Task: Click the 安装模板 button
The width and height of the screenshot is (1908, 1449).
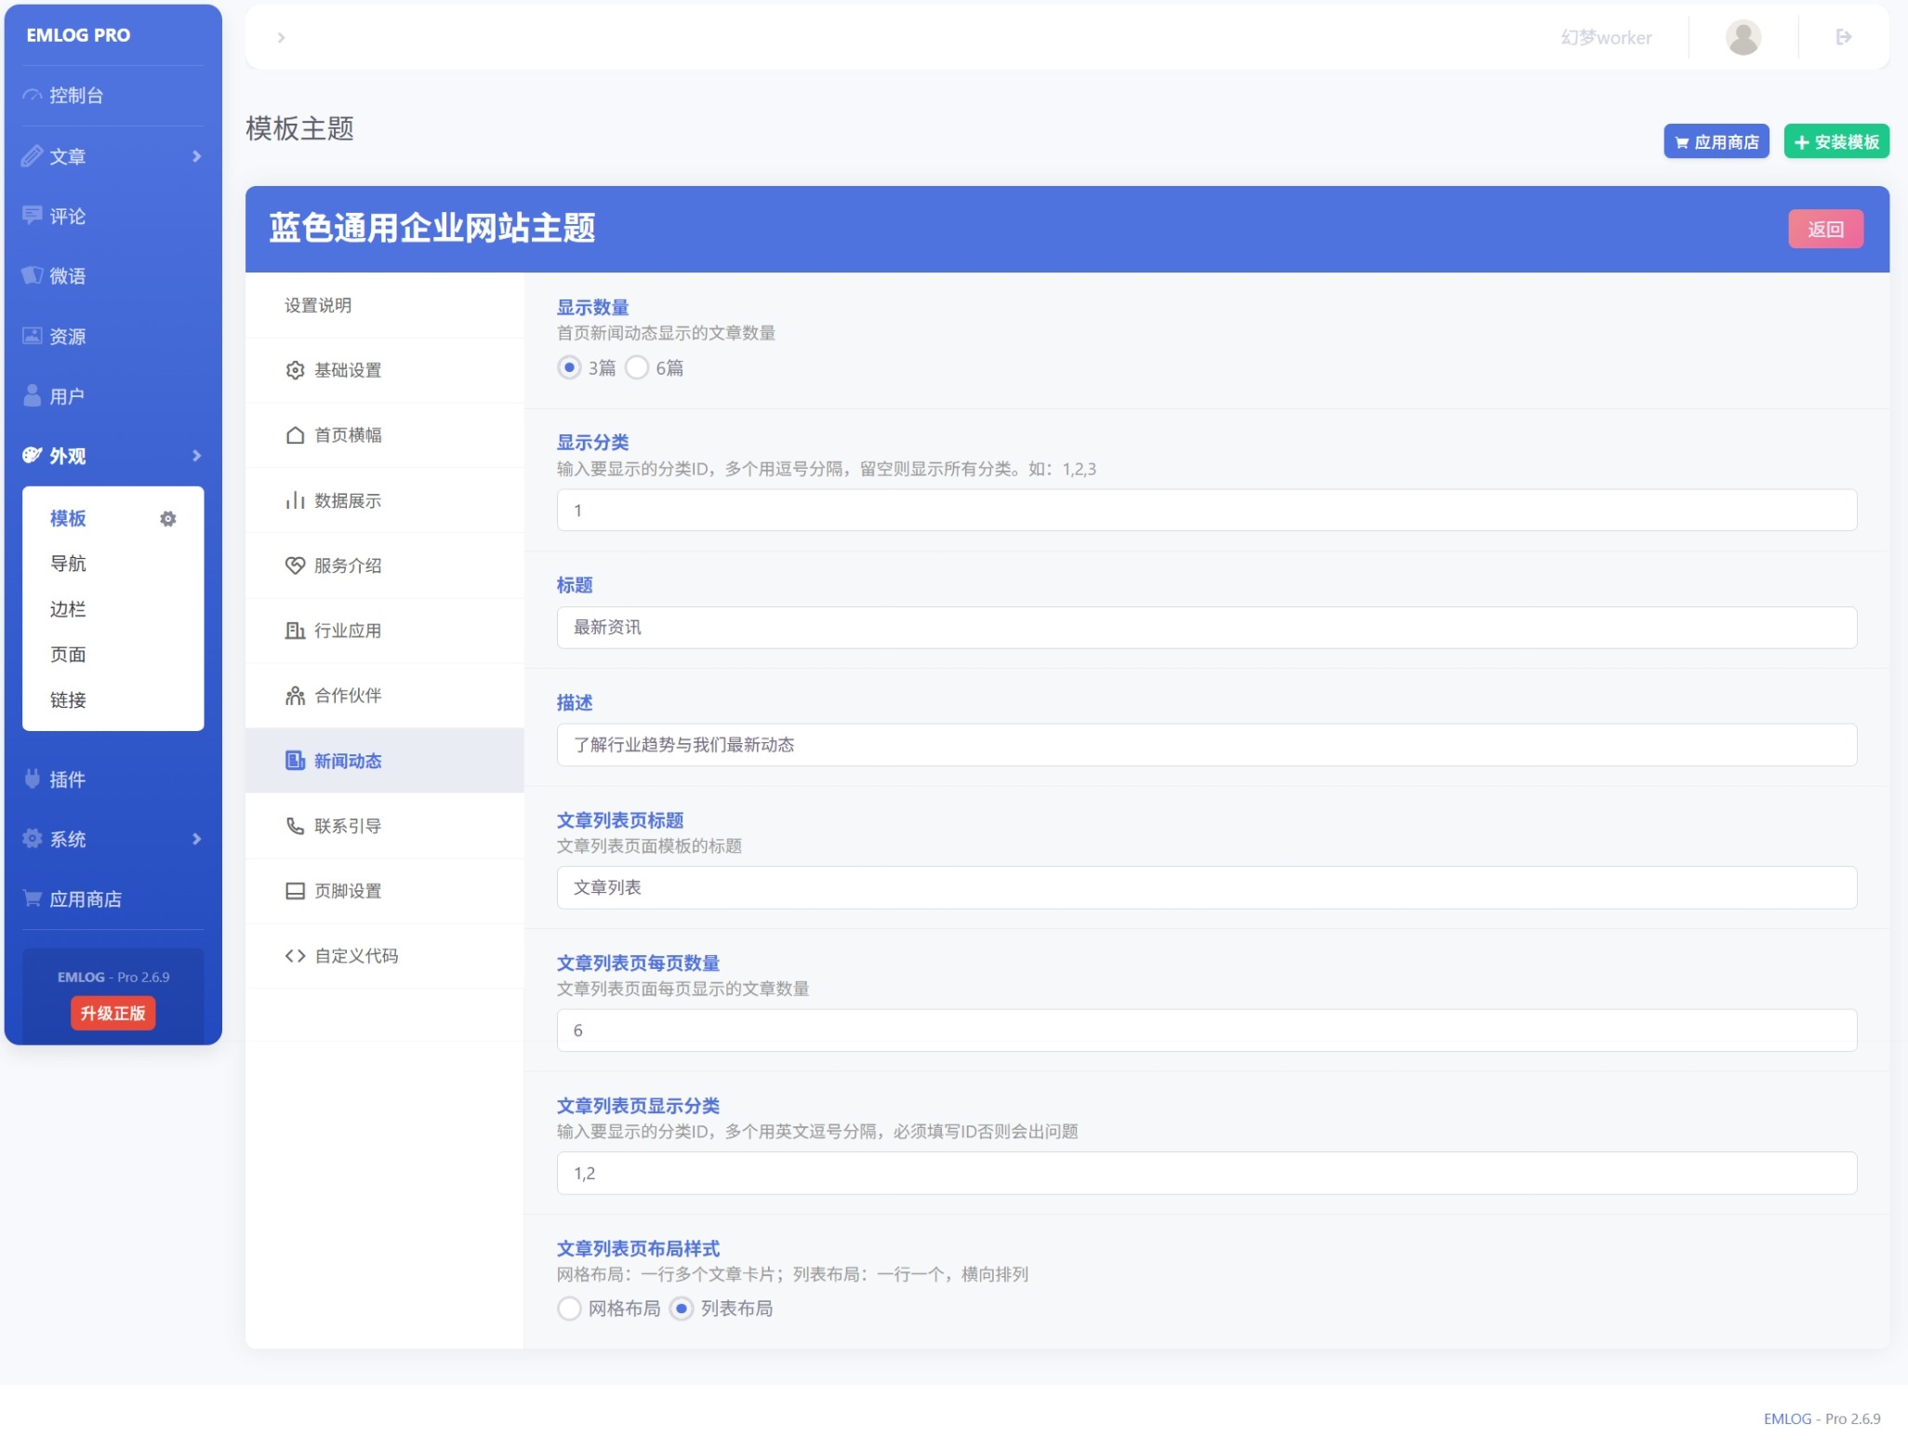Action: [x=1835, y=142]
